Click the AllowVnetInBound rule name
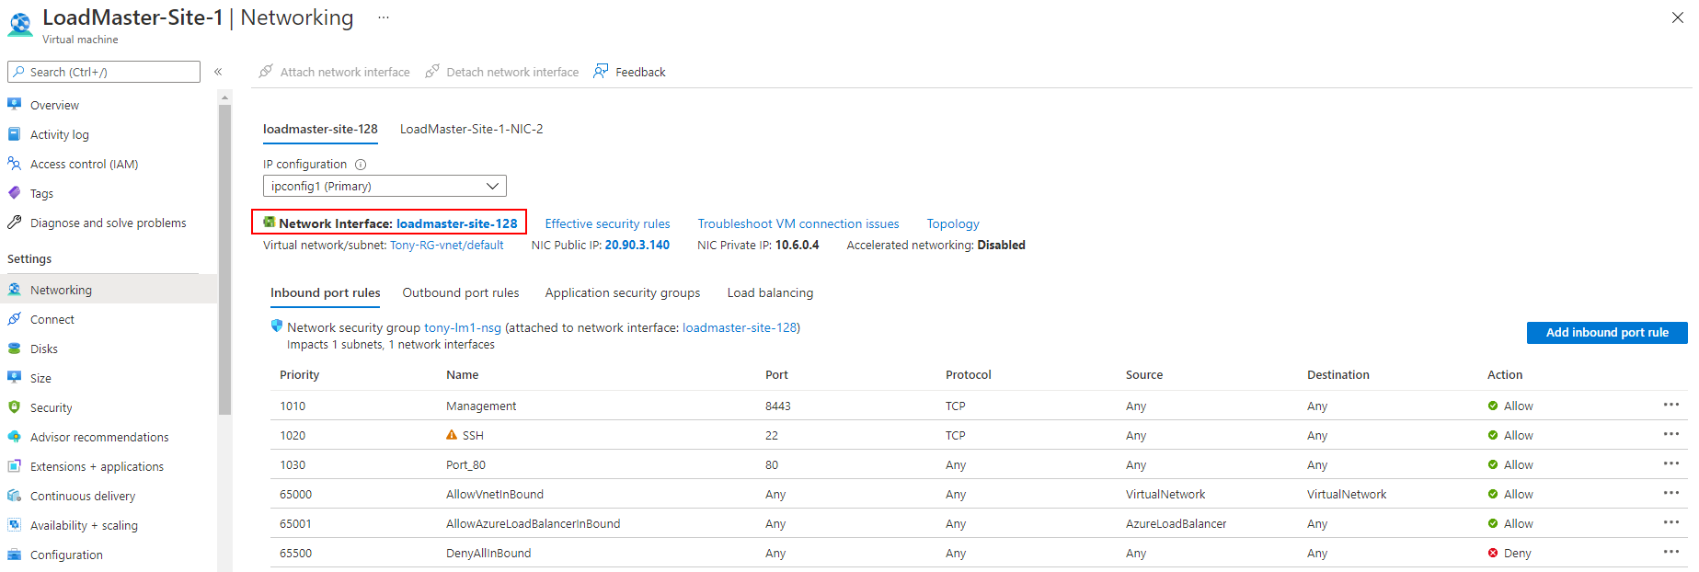The image size is (1699, 572). (495, 495)
